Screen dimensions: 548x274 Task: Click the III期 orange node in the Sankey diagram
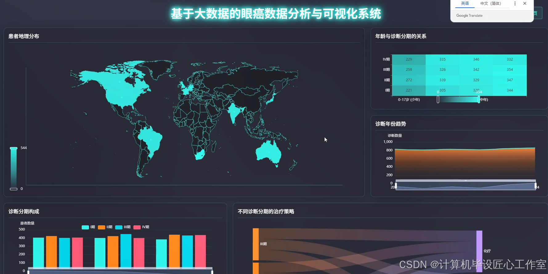tap(256, 244)
